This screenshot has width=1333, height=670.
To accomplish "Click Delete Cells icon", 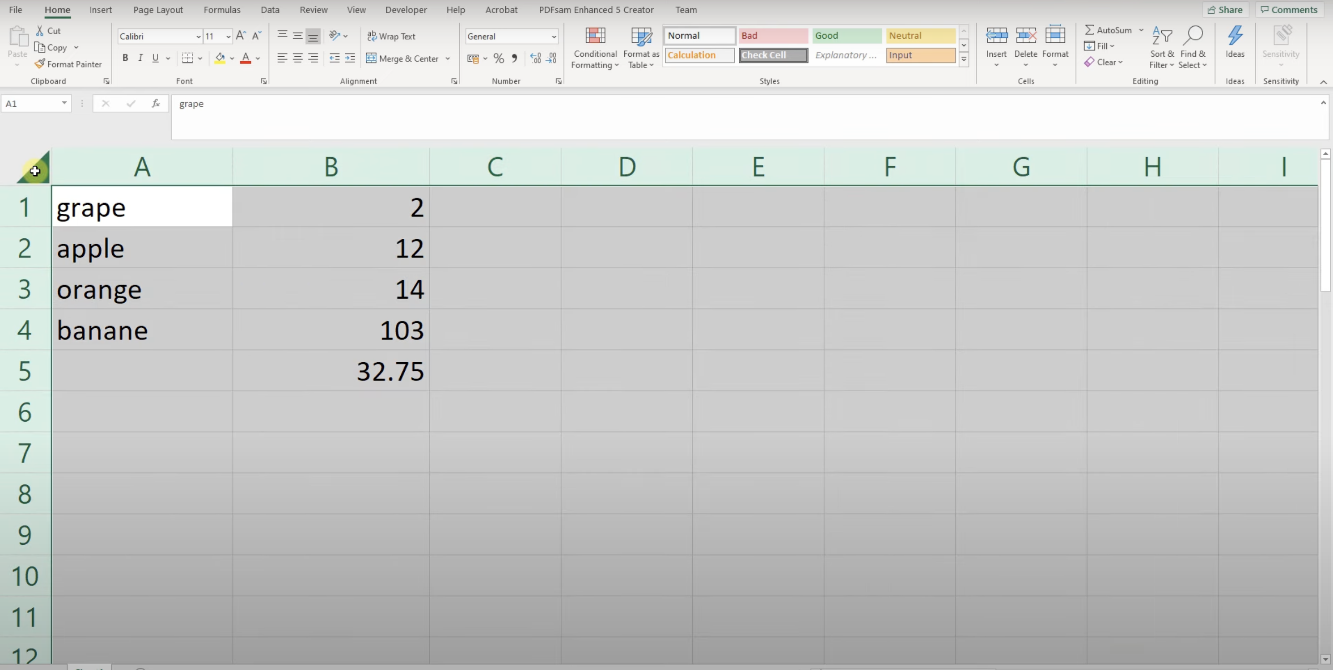I will coord(1025,36).
